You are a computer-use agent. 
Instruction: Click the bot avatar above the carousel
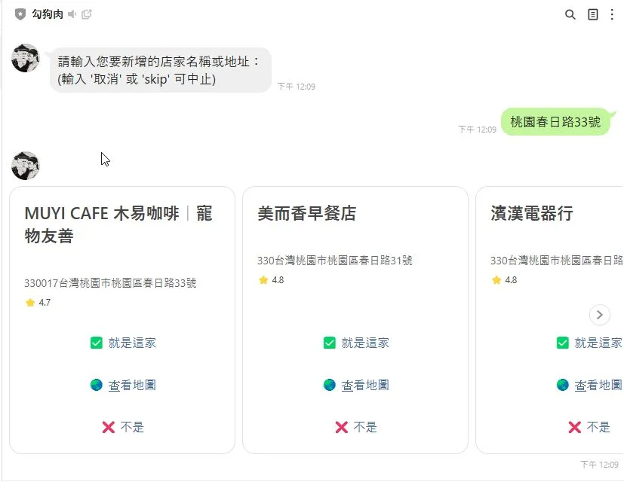[26, 166]
